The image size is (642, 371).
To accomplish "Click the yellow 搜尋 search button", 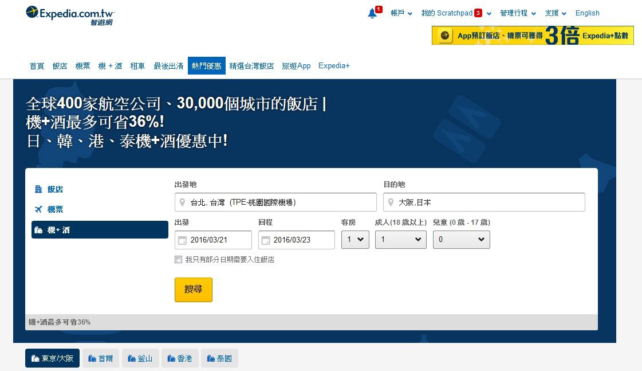I will pyautogui.click(x=193, y=290).
